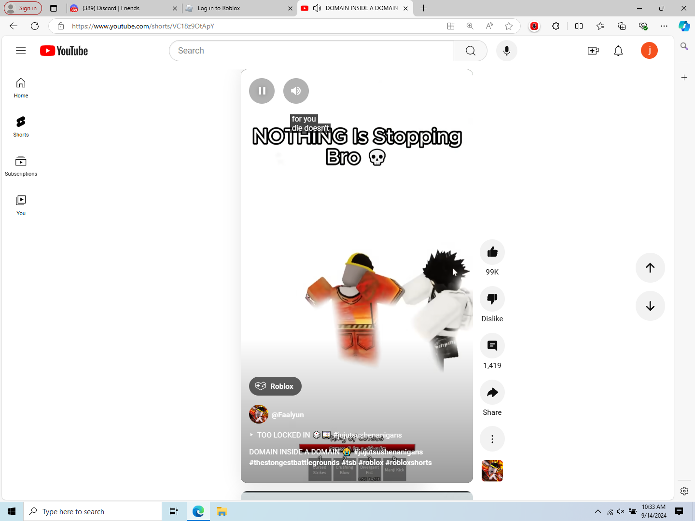Go to Home in sidebar
This screenshot has width=695, height=521.
(21, 88)
